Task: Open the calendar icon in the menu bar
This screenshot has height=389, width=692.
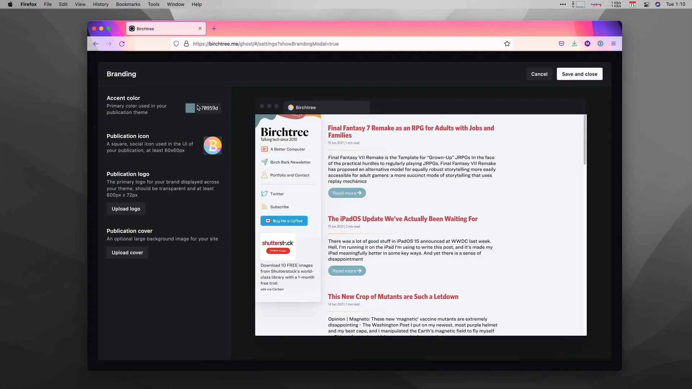Action: (633, 4)
